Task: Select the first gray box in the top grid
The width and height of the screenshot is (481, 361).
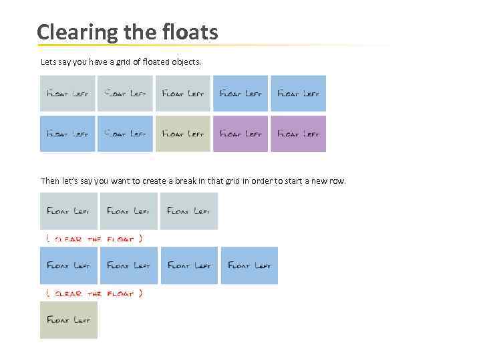Action: tap(67, 94)
